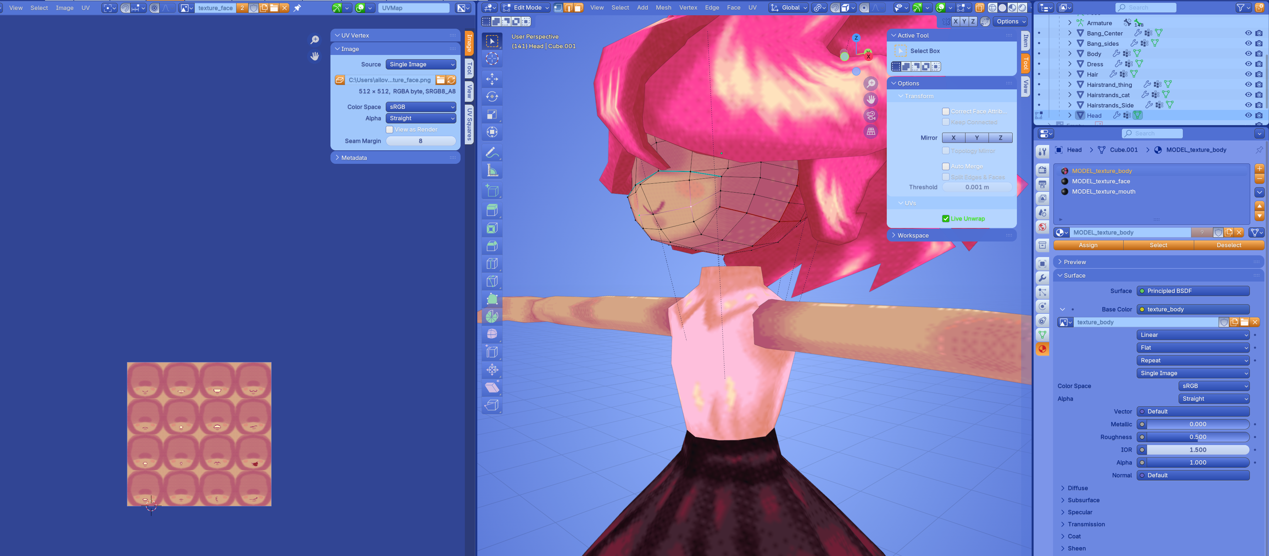Collapse the Surface panel
1269x556 pixels.
pyautogui.click(x=1074, y=275)
